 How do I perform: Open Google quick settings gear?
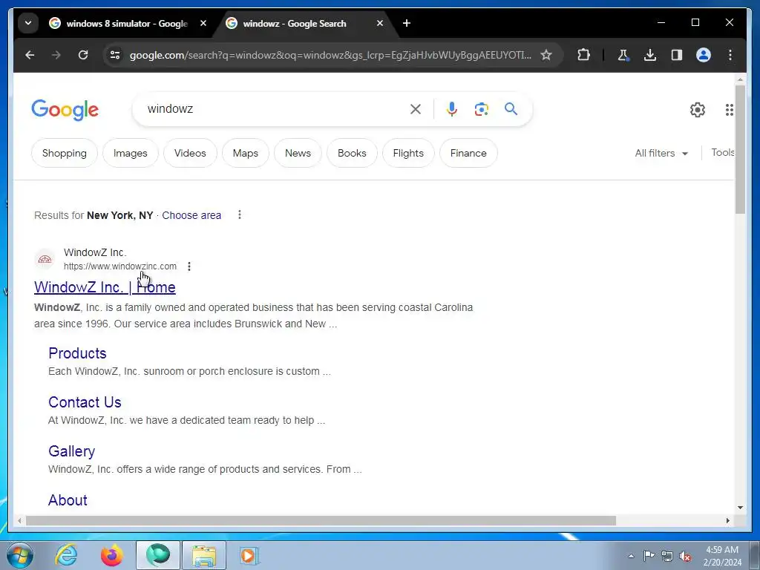(x=698, y=110)
